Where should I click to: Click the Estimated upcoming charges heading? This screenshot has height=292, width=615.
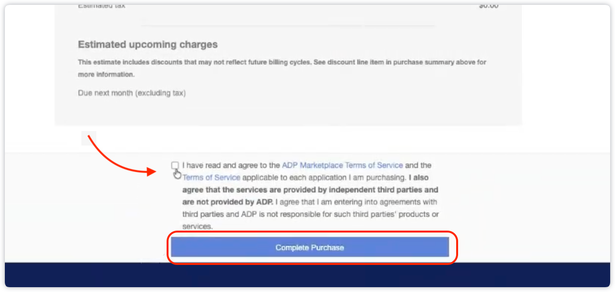148,44
